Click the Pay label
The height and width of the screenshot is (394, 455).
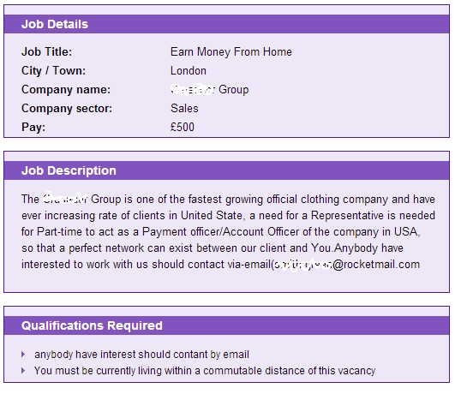click(x=33, y=128)
